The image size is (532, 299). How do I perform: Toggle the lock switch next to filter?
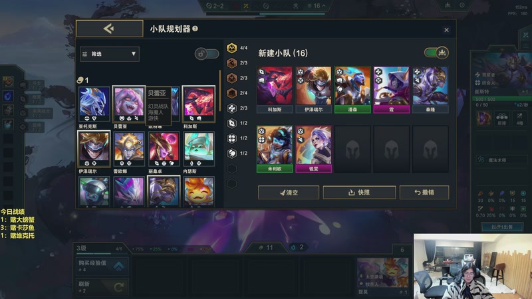(x=207, y=54)
